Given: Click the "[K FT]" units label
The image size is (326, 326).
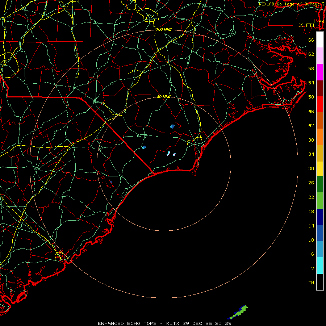Looking at the screenshot, I should pos(306,25).
